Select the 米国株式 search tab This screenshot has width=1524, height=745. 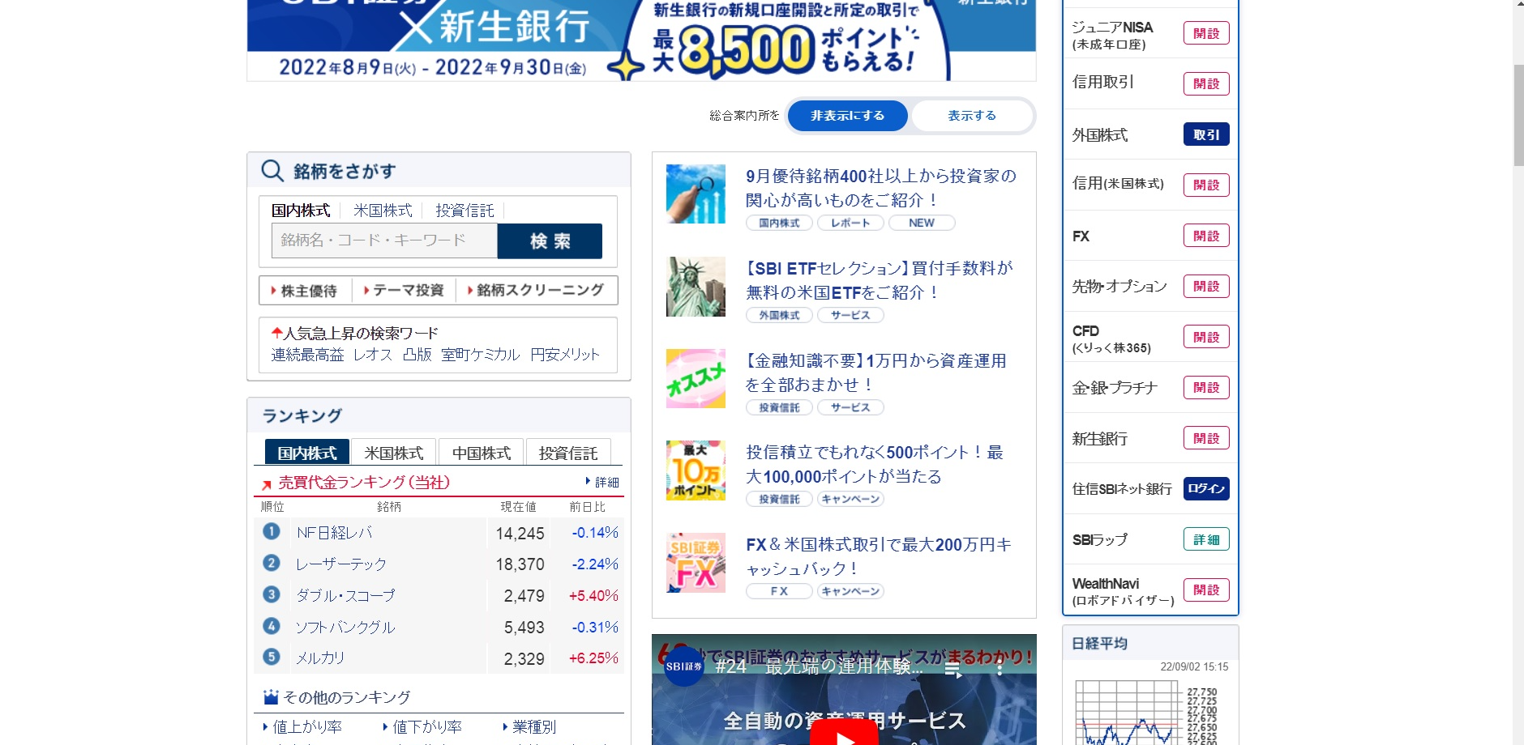point(383,211)
